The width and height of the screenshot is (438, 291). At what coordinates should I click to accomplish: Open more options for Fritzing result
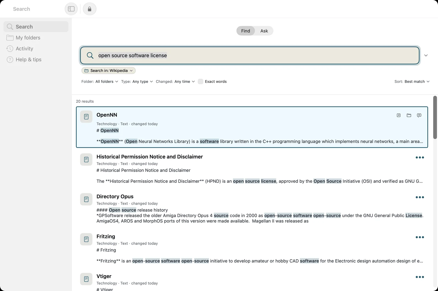pyautogui.click(x=420, y=237)
